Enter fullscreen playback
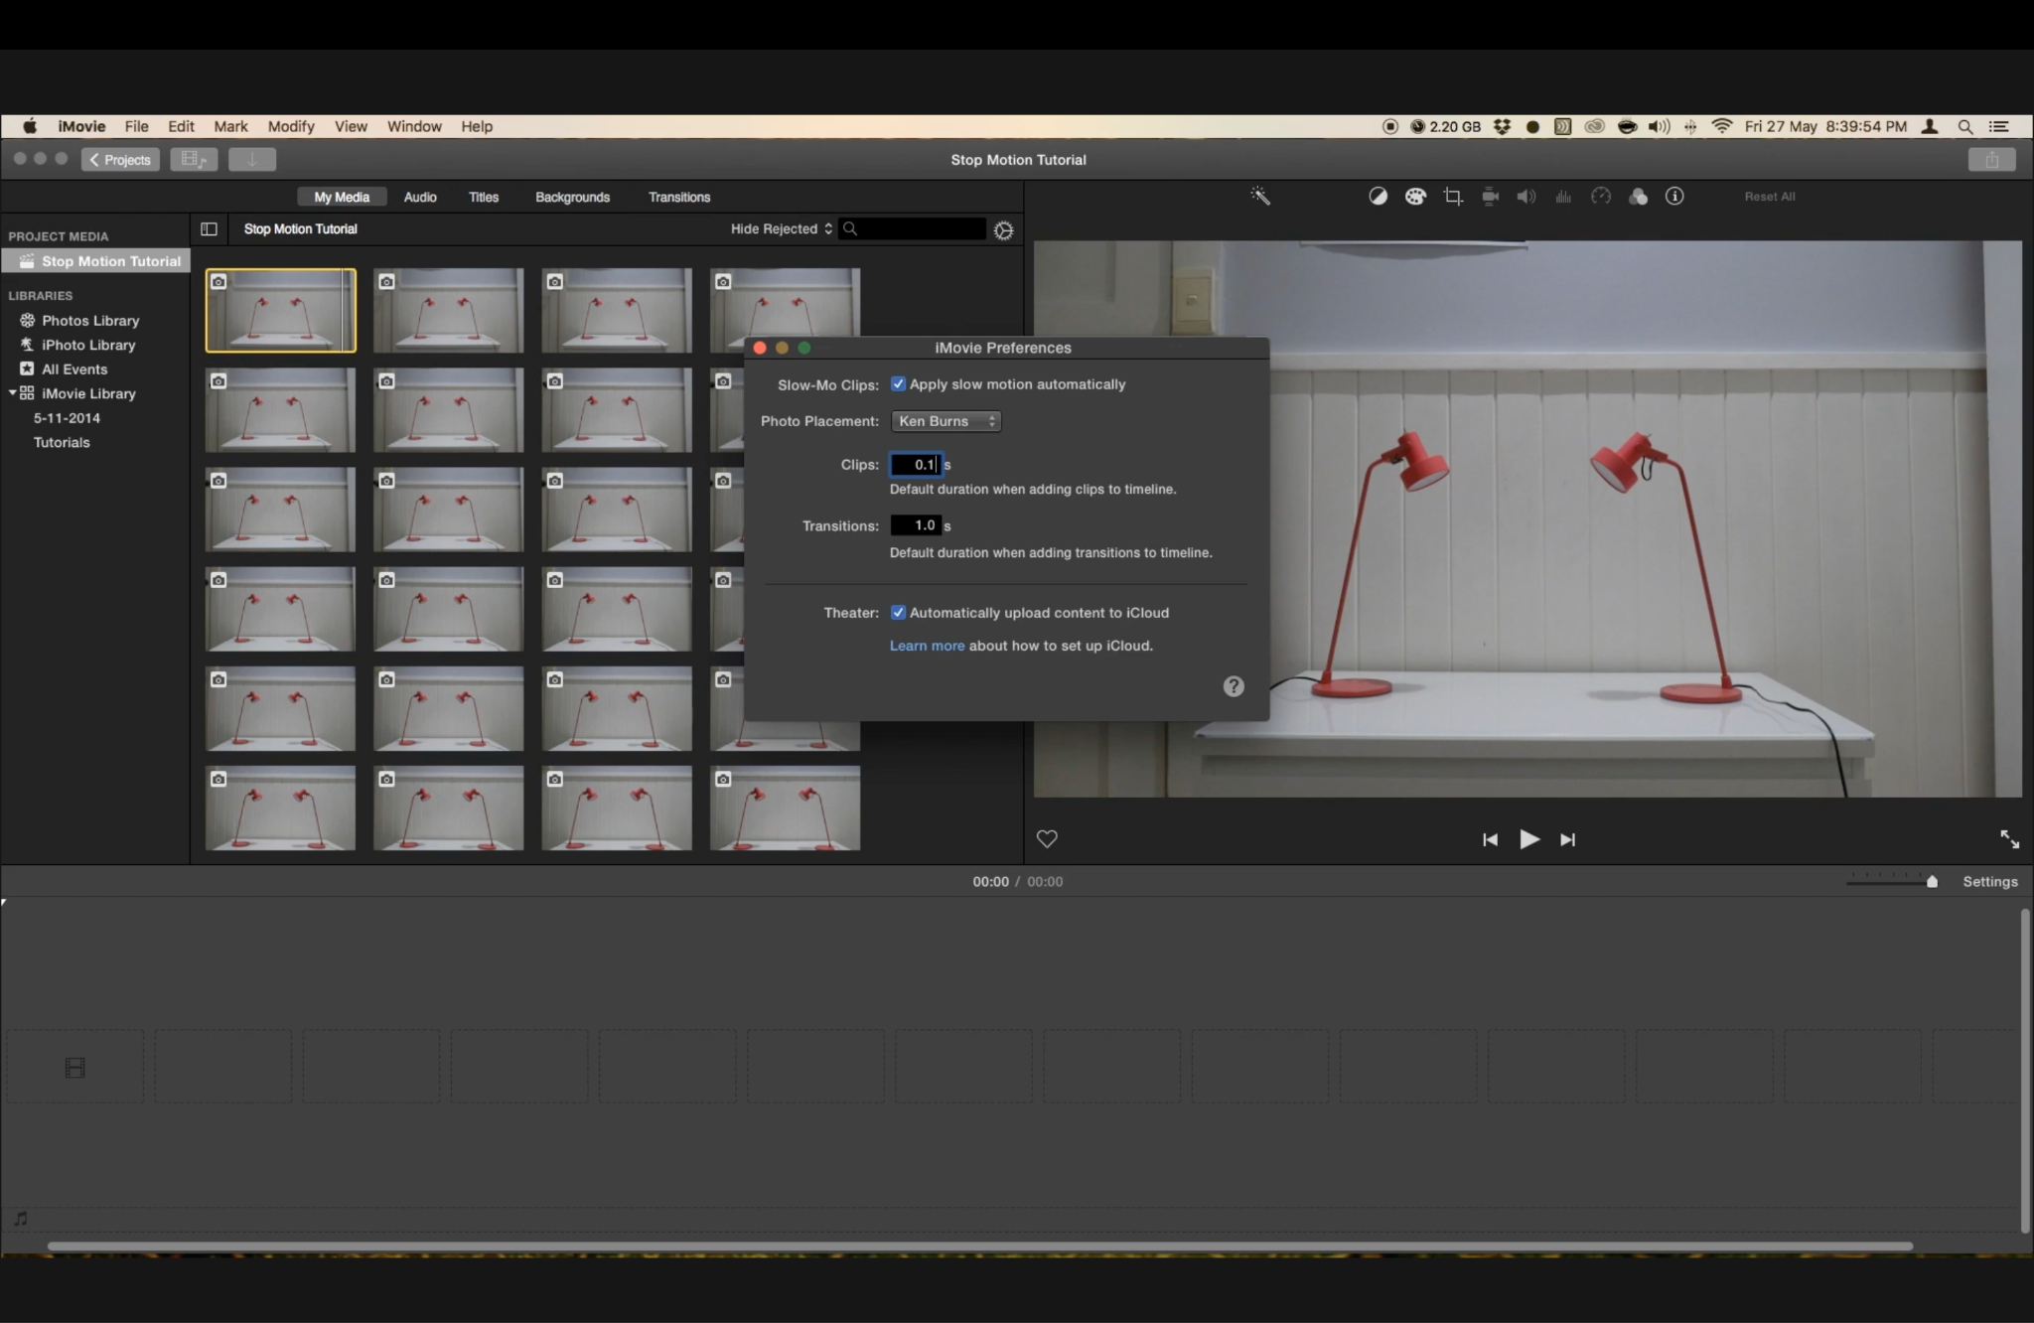This screenshot has height=1323, width=2034. [x=2009, y=839]
